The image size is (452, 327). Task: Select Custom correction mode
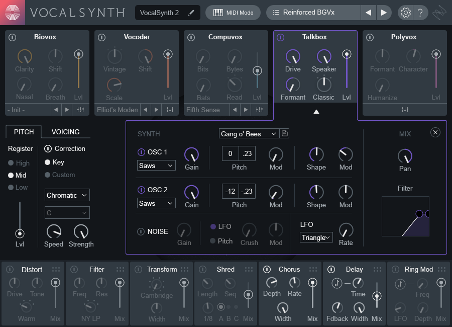(x=60, y=175)
